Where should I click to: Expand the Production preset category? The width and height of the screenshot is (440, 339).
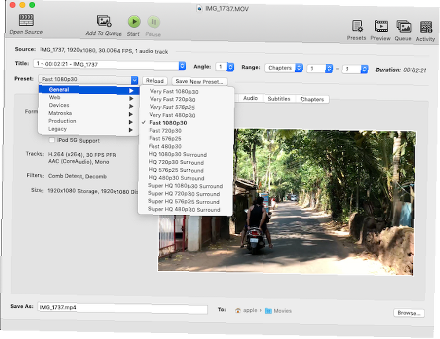point(89,122)
